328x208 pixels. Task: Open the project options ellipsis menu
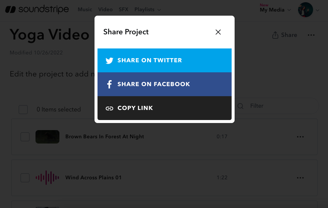point(311,35)
